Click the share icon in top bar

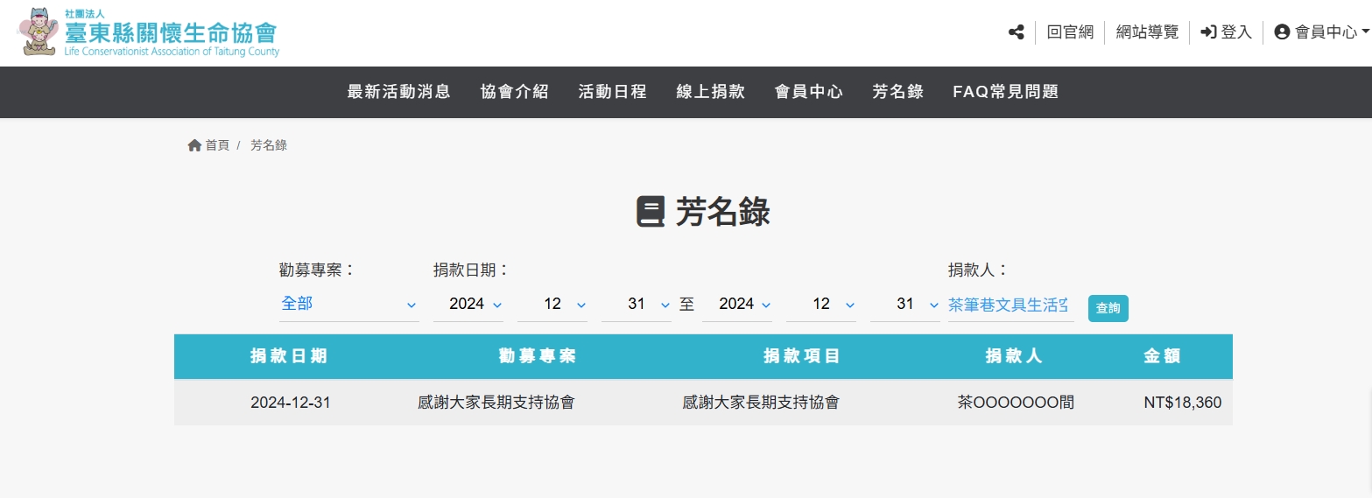click(1016, 32)
